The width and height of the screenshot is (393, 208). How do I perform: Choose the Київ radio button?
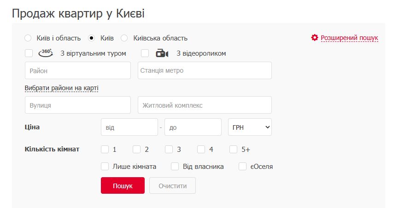[x=92, y=38]
